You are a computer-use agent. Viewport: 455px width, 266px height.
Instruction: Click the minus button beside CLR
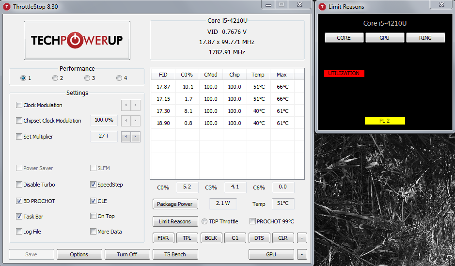[302, 238]
